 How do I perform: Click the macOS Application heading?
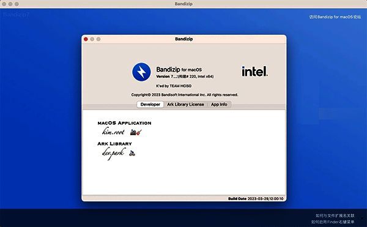(x=124, y=123)
